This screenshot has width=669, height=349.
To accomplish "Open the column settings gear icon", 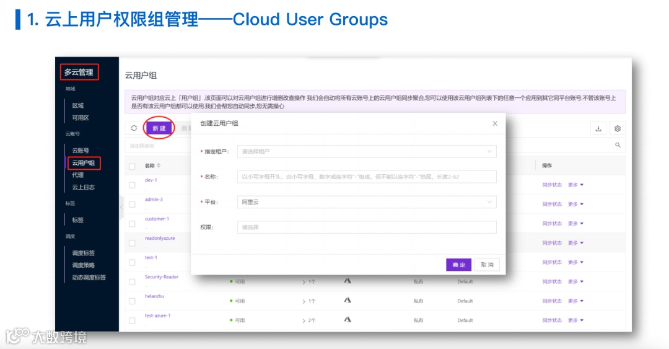I will click(618, 128).
